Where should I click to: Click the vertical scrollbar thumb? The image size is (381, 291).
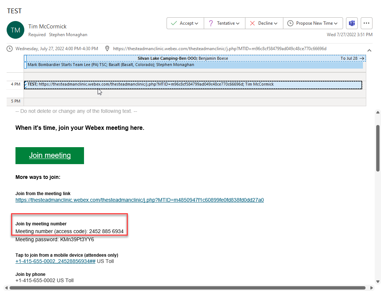point(378,148)
